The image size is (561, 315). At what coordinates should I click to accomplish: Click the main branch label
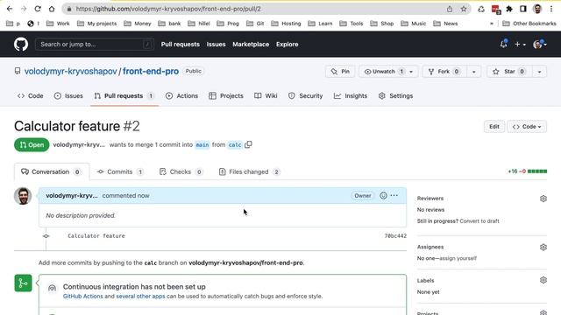pos(202,144)
